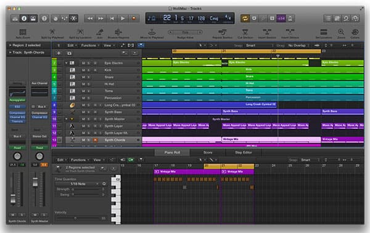
Task: Open the Library panel icon
Action: (15, 18)
